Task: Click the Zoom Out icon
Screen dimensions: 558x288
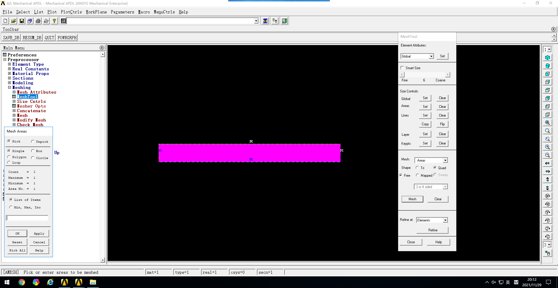Action: pos(548,154)
